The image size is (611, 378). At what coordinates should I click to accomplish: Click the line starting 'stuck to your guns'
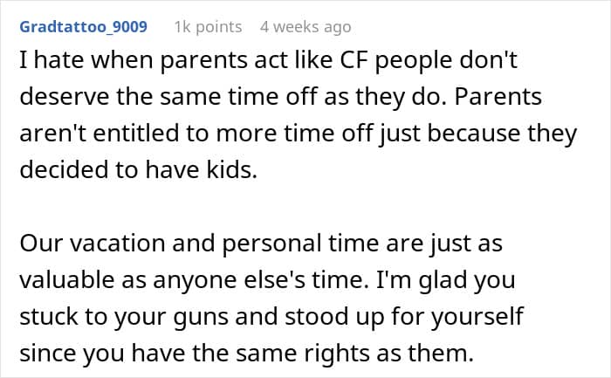click(x=271, y=317)
